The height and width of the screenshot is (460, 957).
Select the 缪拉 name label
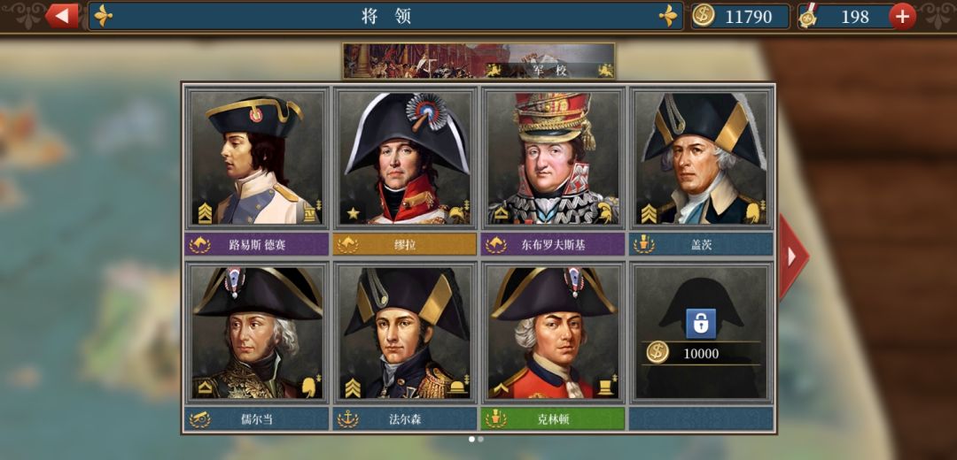[404, 245]
